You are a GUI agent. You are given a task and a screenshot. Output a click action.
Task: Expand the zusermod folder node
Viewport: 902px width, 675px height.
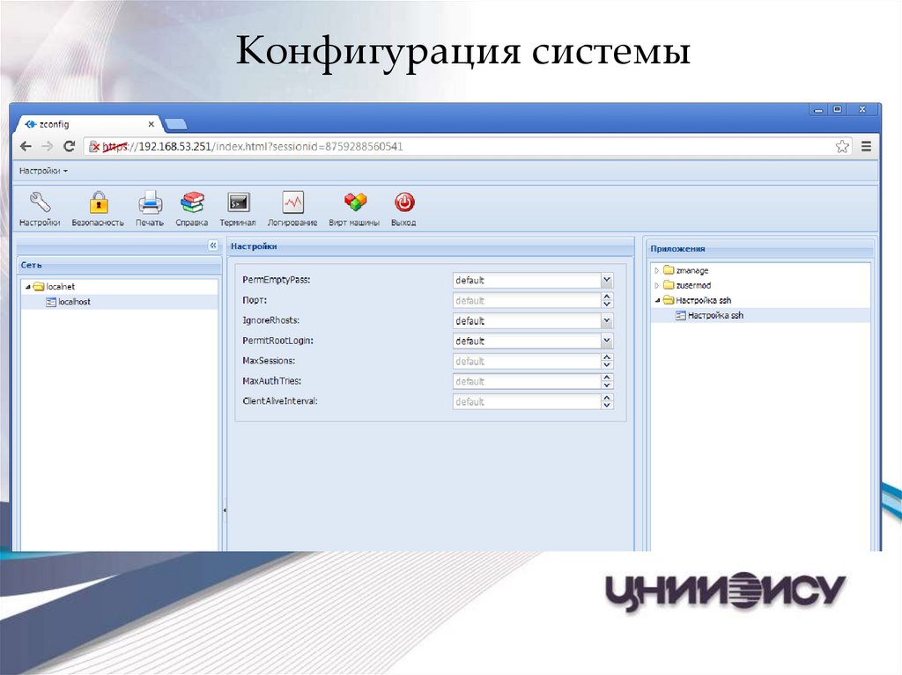(x=656, y=286)
